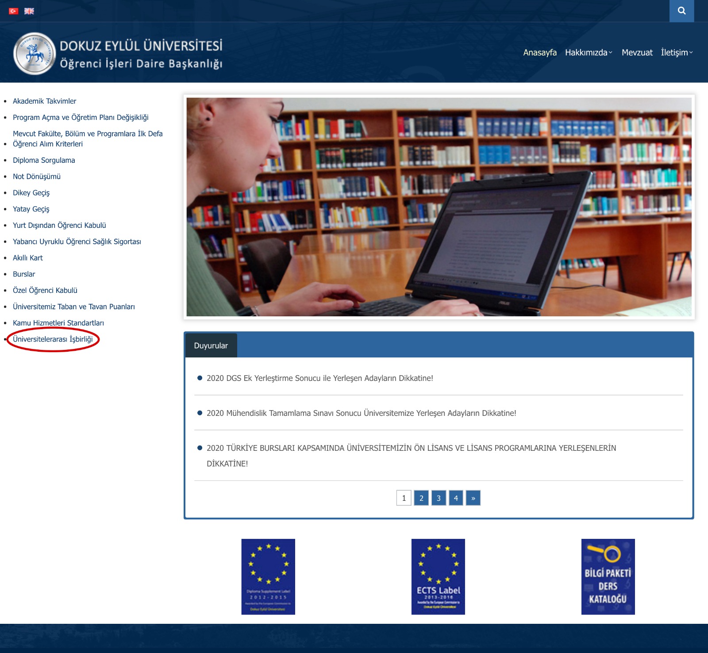
Task: Expand the İletişim dropdown menu
Action: tap(677, 53)
